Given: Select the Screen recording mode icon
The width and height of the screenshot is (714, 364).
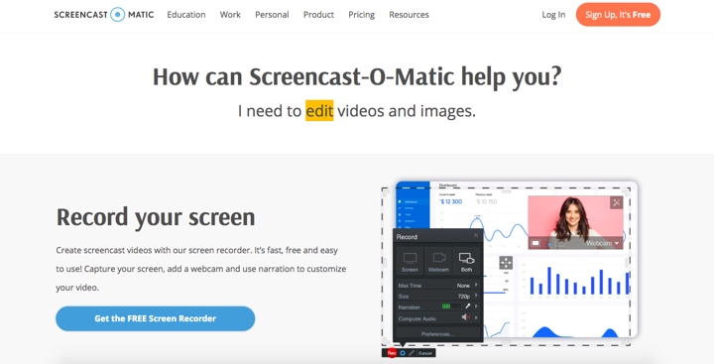Looking at the screenshot, I should point(410,258).
